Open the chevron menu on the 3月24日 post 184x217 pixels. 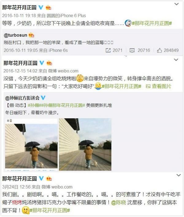click(x=178, y=175)
